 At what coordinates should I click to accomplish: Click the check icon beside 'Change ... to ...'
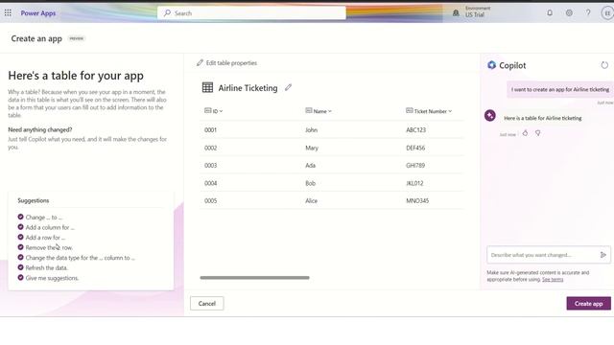click(21, 217)
